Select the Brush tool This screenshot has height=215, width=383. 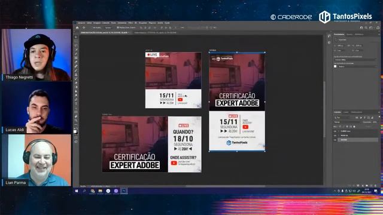76,70
